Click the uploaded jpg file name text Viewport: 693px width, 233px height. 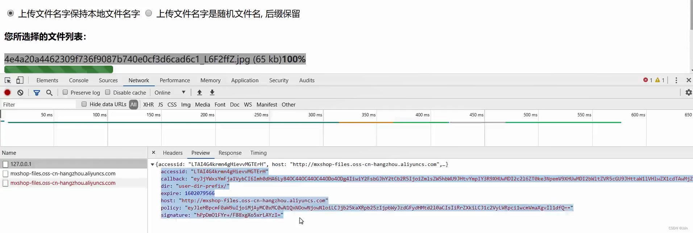[x=127, y=59]
